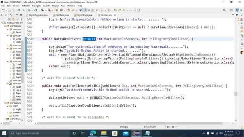The width and height of the screenshot is (244, 137).
Task: Toggle Show Whitespace Characters pilcrow icon
Action: coord(96,10)
